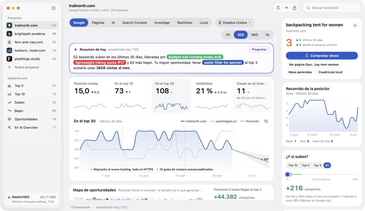Image resolution: width=365 pixels, height=211 pixels.
Task: Open harborvi...hotel.com project icon
Action: (x=9, y=51)
